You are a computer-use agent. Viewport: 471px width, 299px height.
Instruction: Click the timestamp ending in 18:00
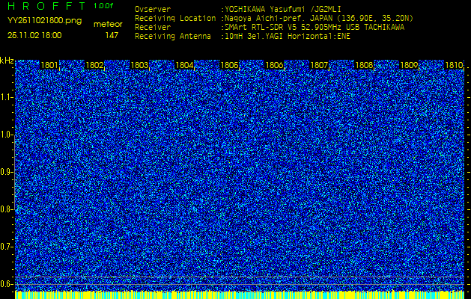point(34,35)
